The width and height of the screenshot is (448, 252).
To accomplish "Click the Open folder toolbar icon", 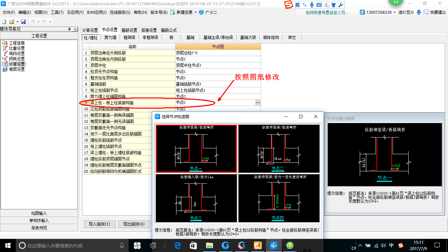I will [x=12, y=21].
